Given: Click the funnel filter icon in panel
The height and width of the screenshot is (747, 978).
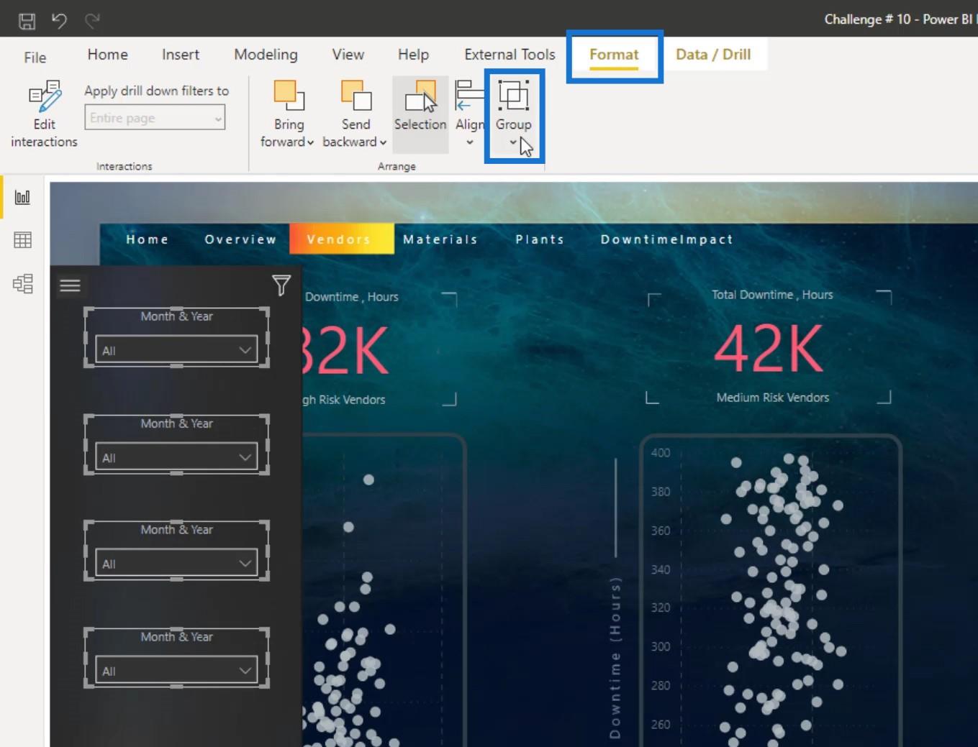Looking at the screenshot, I should click(281, 285).
